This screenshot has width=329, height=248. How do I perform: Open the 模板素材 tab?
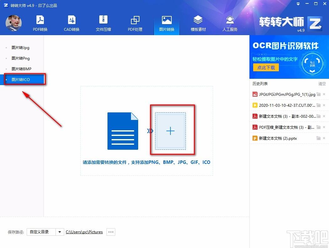click(198, 23)
